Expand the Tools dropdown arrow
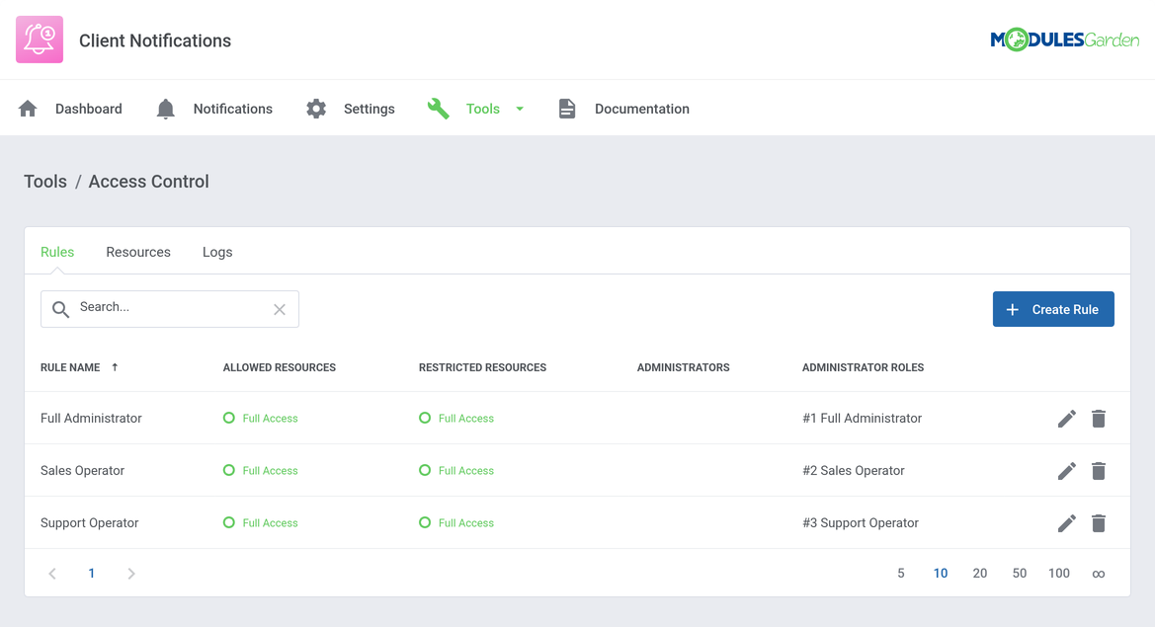This screenshot has width=1155, height=627. point(520,109)
